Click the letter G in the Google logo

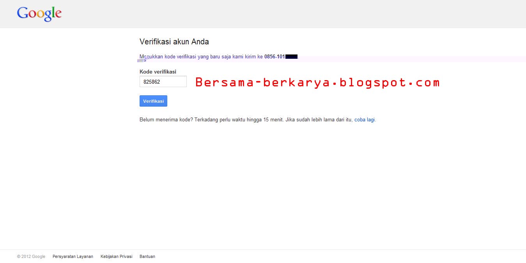tap(22, 13)
